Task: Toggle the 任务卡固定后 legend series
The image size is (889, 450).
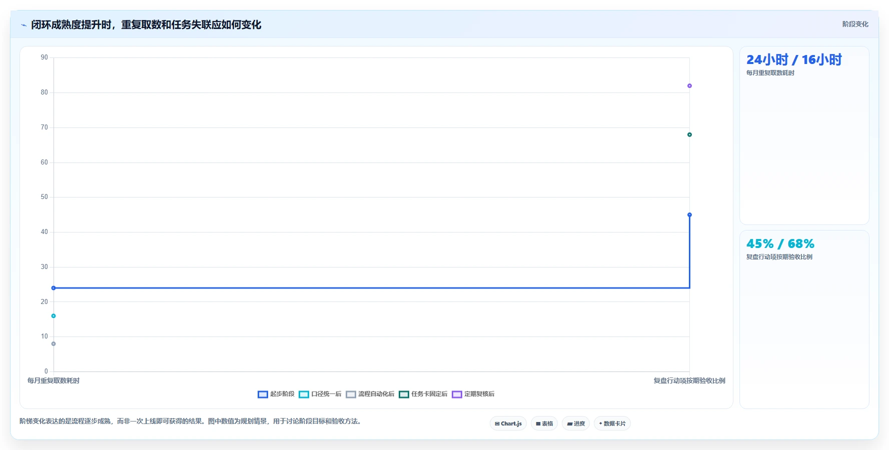Action: click(423, 394)
